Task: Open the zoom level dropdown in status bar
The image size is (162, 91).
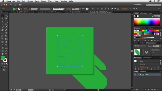Action: point(22,90)
